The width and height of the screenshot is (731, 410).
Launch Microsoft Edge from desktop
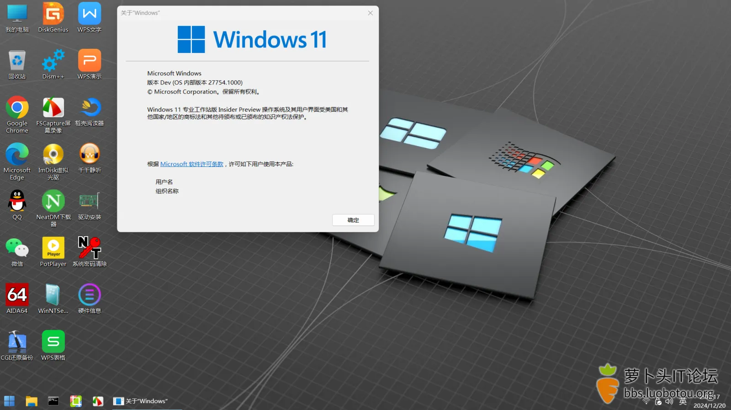[x=17, y=162]
